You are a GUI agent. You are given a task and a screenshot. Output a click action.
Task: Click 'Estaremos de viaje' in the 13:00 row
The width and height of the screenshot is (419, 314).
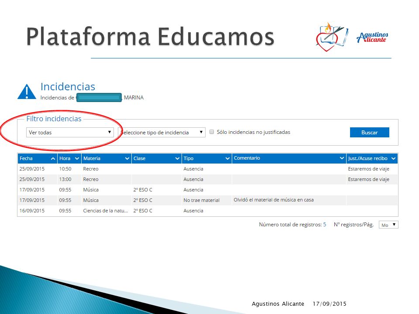click(368, 179)
